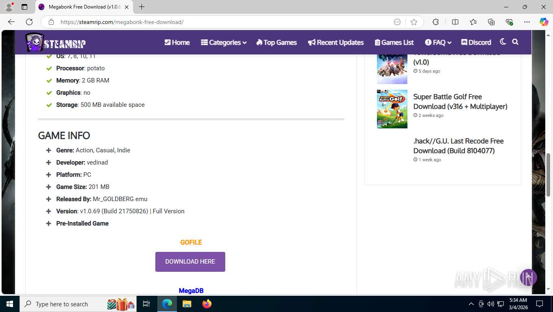Image resolution: width=553 pixels, height=312 pixels.
Task: Click the taskbar search box
Action: point(77,304)
